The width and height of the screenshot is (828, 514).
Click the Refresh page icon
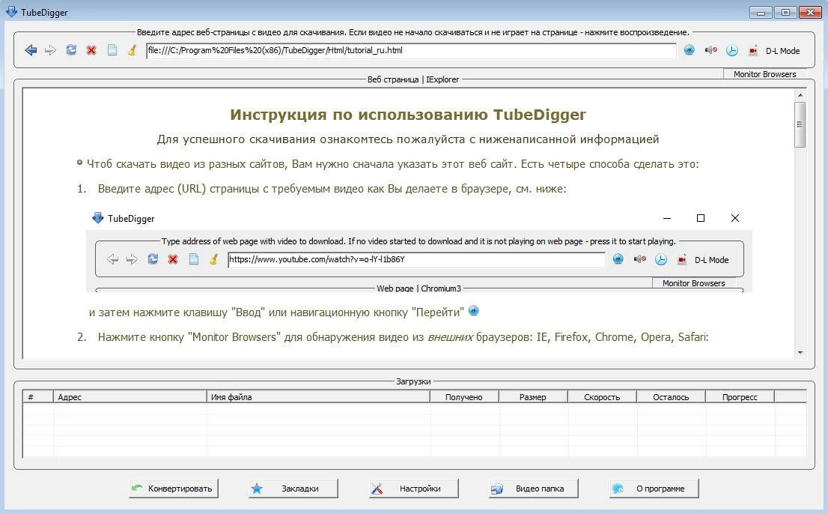pyautogui.click(x=71, y=50)
